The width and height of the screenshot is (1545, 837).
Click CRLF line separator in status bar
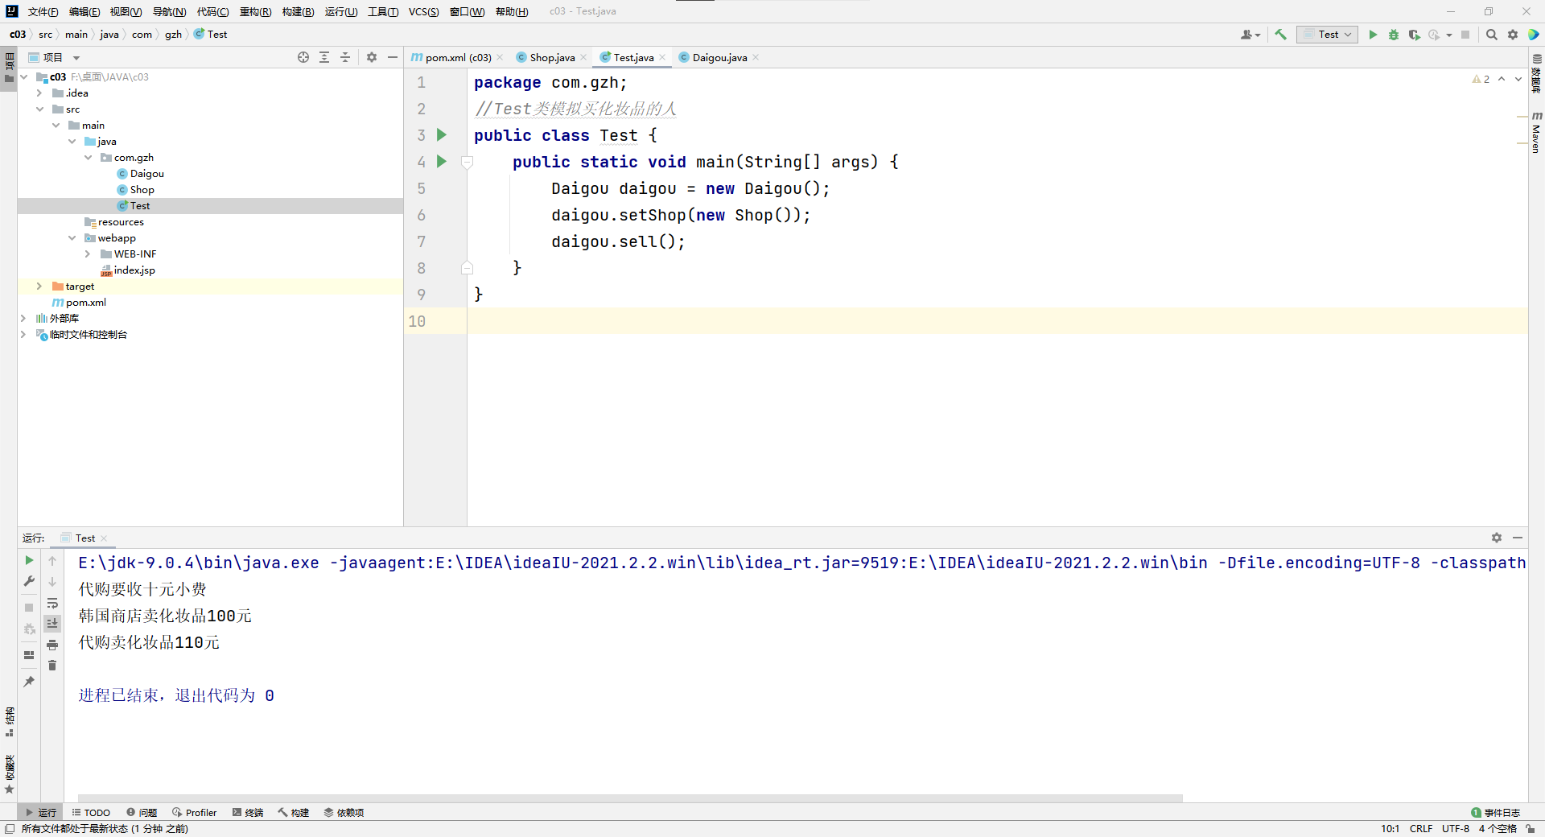click(x=1421, y=828)
